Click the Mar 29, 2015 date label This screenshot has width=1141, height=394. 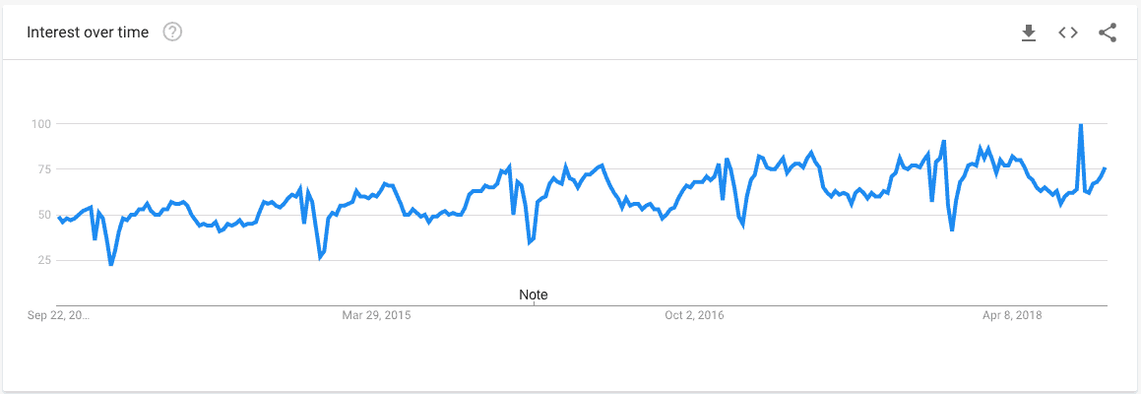[x=376, y=316]
